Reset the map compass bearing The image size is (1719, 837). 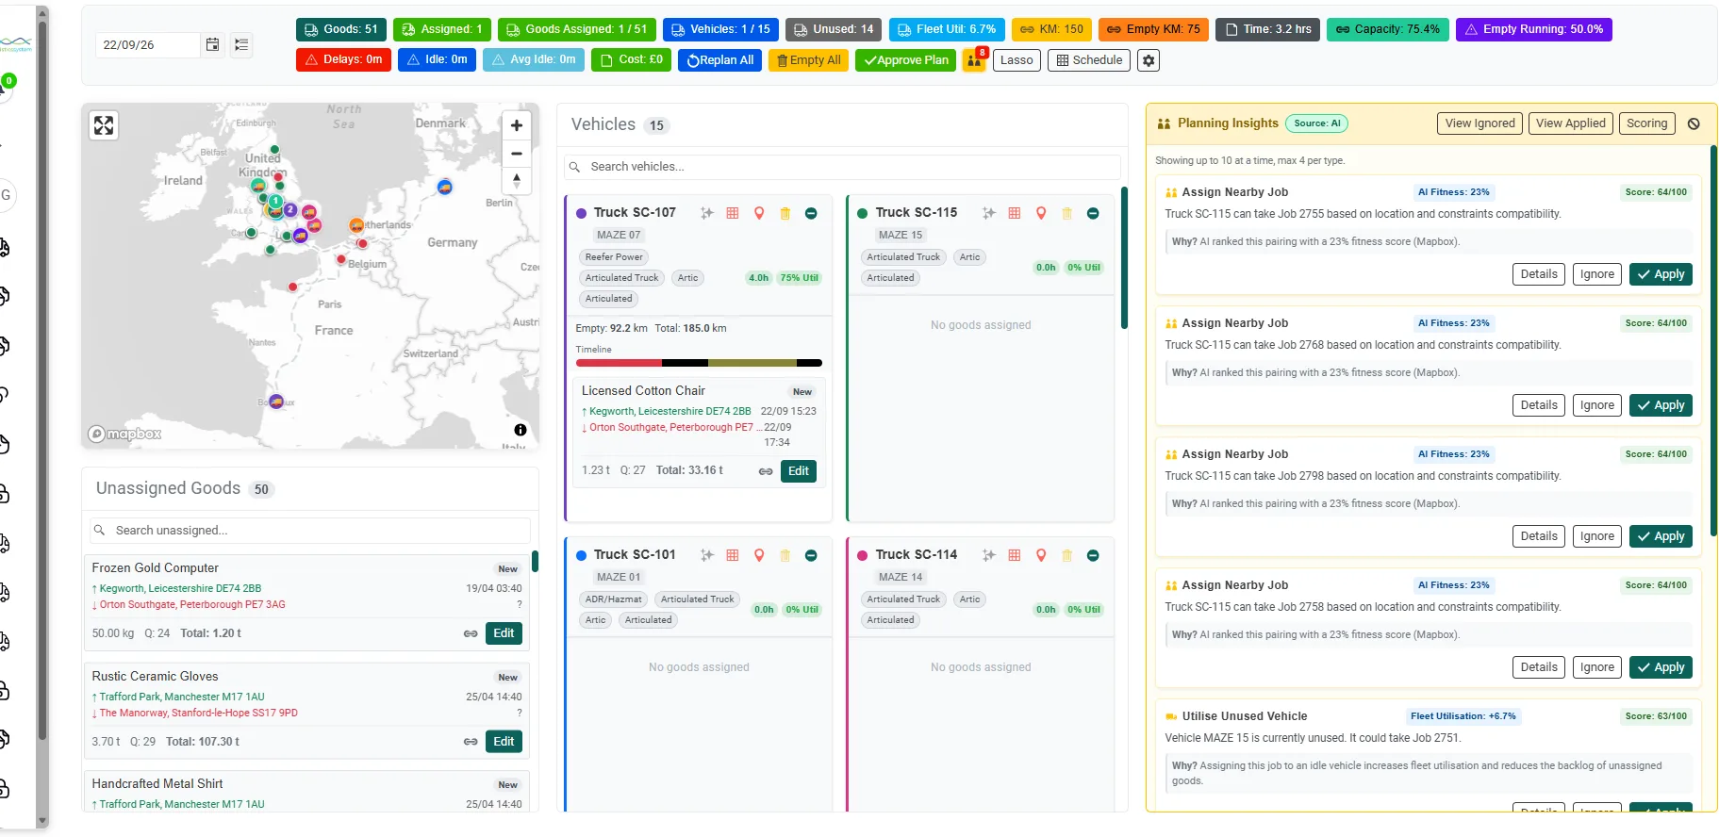click(516, 180)
